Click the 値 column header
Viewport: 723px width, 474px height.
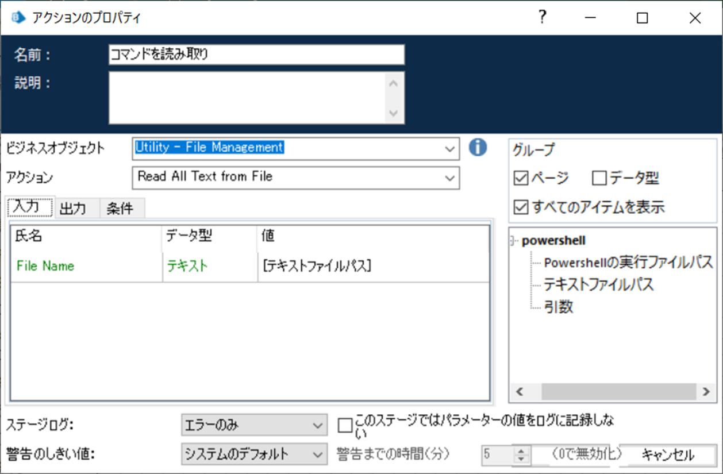374,236
